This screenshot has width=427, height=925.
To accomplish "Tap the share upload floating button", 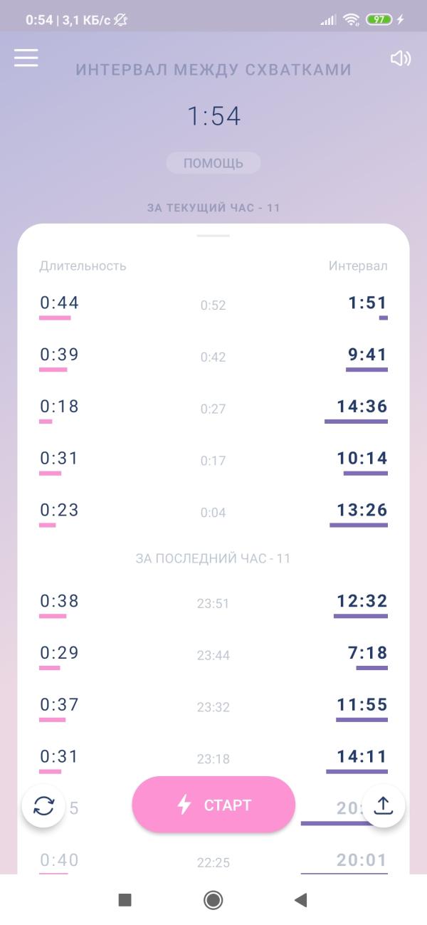I will 384,806.
